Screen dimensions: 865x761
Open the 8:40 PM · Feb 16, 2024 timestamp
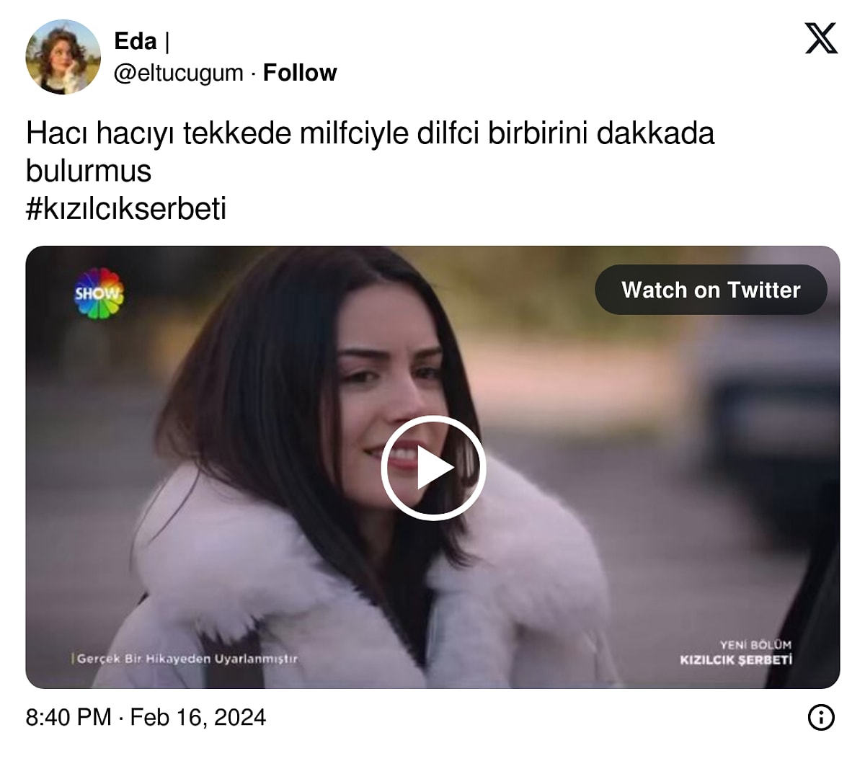(x=146, y=717)
